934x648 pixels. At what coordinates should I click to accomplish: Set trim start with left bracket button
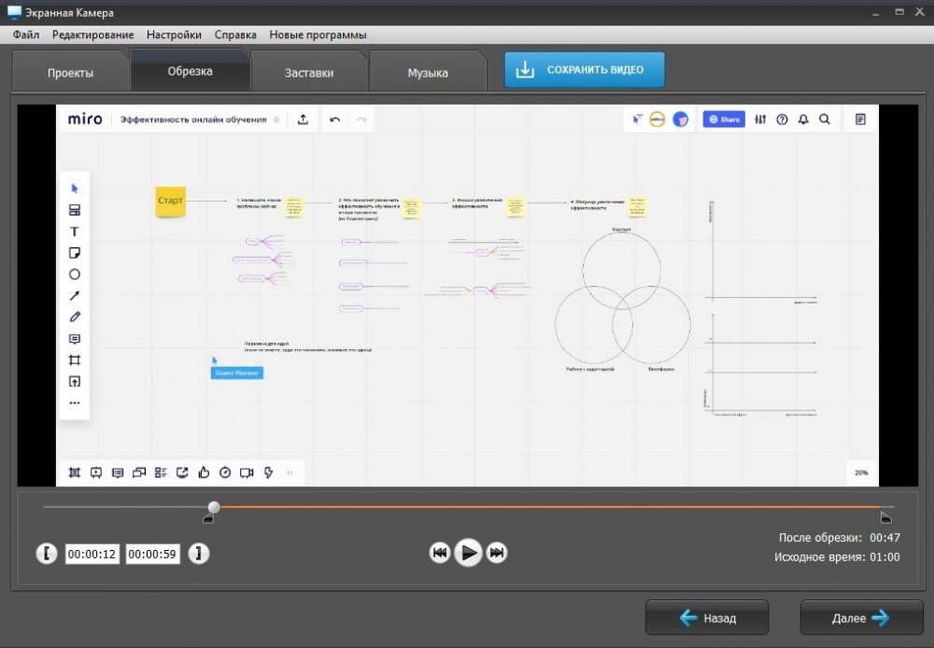(x=47, y=554)
